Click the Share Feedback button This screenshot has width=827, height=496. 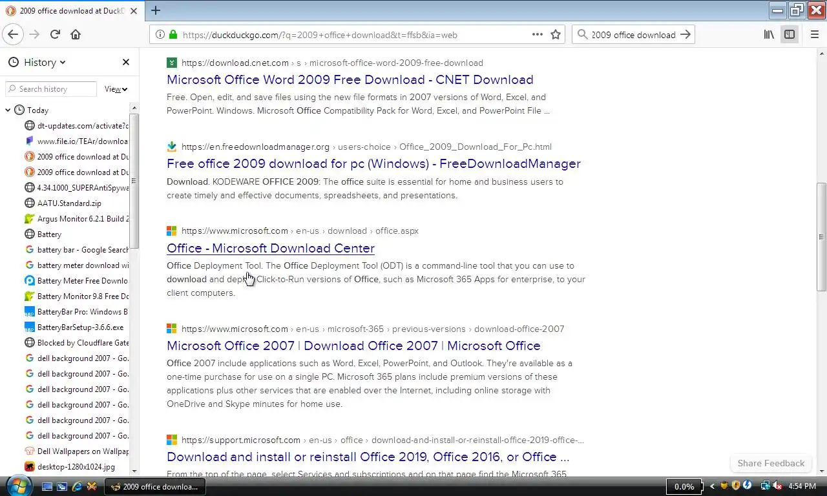coord(771,463)
